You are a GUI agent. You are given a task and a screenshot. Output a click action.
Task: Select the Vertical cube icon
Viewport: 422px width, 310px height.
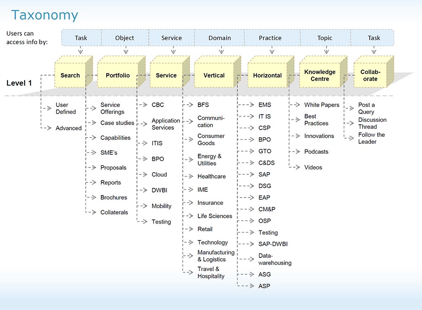coord(214,75)
